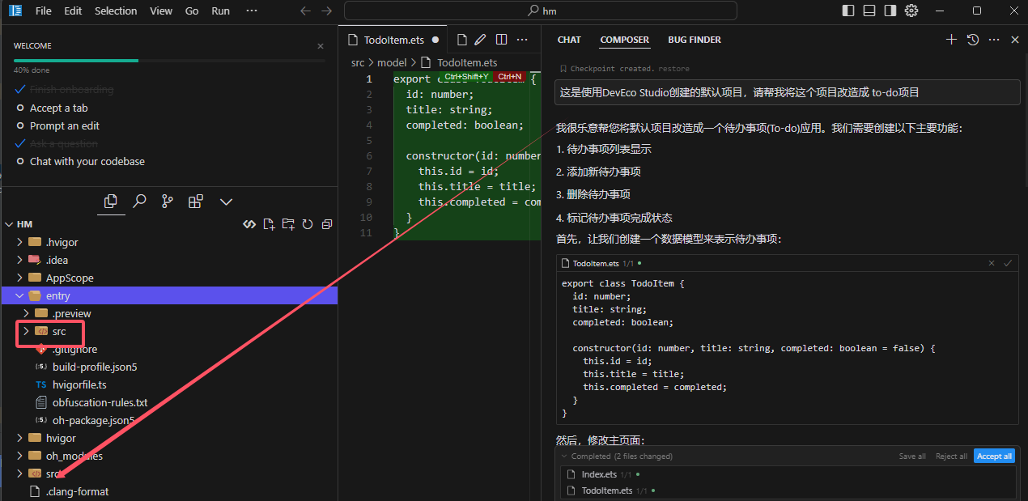1028x501 pixels.
Task: Click the checkpoint restore link
Action: tap(674, 69)
